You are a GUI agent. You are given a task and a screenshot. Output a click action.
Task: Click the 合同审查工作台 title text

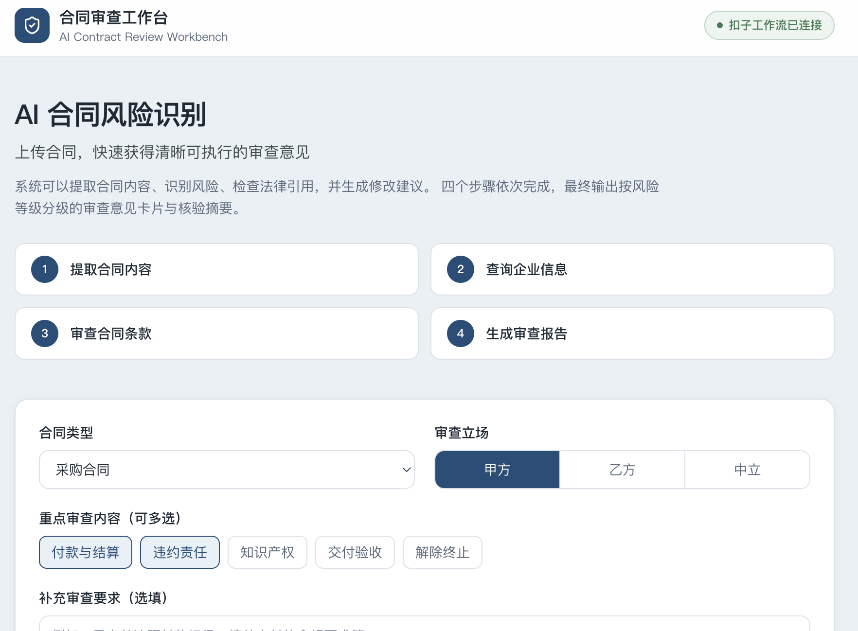(x=114, y=18)
